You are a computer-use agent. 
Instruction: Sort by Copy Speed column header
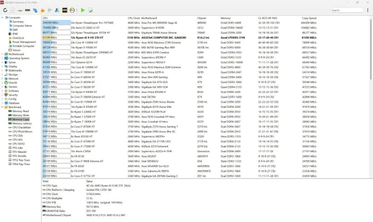[x=309, y=18]
